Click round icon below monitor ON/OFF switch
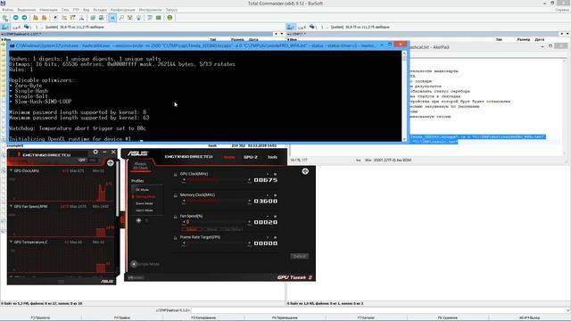The height and width of the screenshot is (321, 571). [x=111, y=162]
